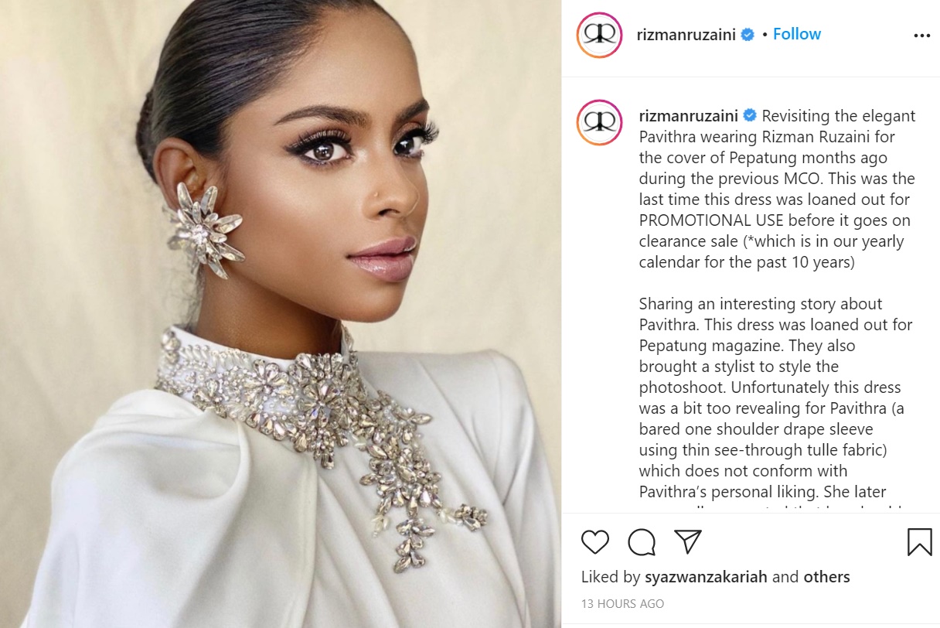The height and width of the screenshot is (628, 940).
Task: Share the post via the paper plane icon
Action: point(687,541)
